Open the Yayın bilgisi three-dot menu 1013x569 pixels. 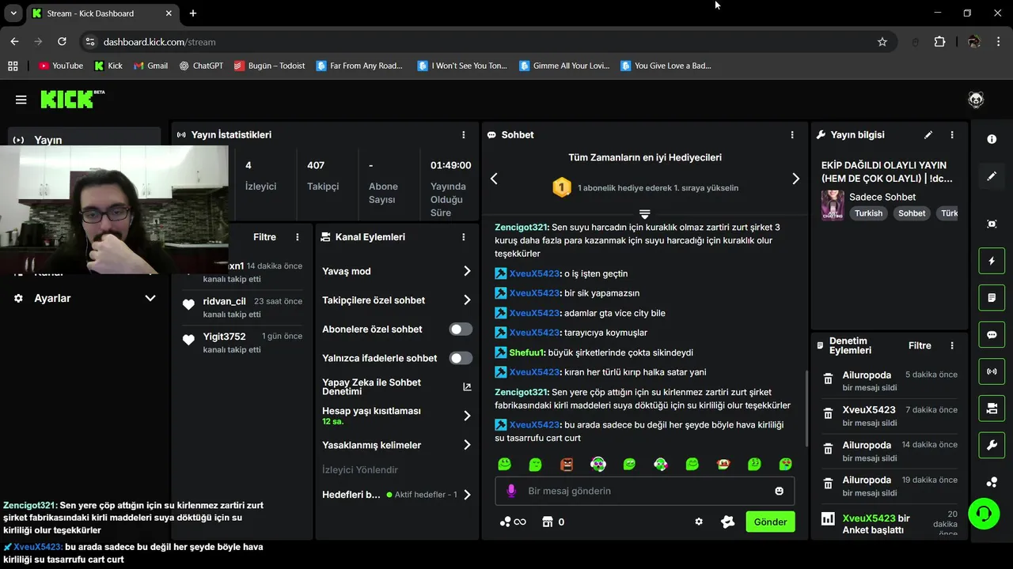(952, 135)
